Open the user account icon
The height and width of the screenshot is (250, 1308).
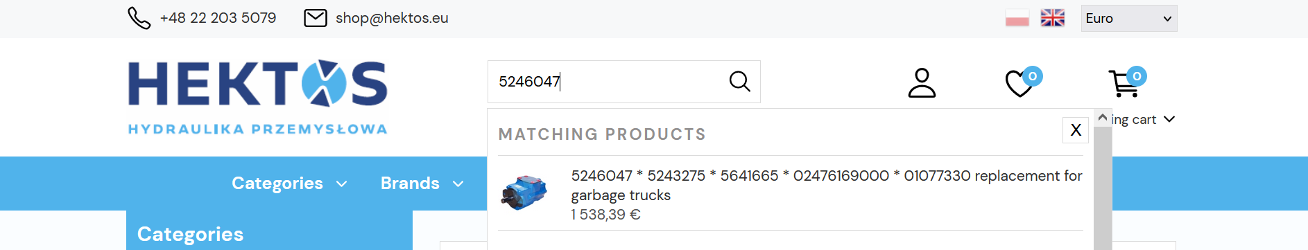point(922,82)
